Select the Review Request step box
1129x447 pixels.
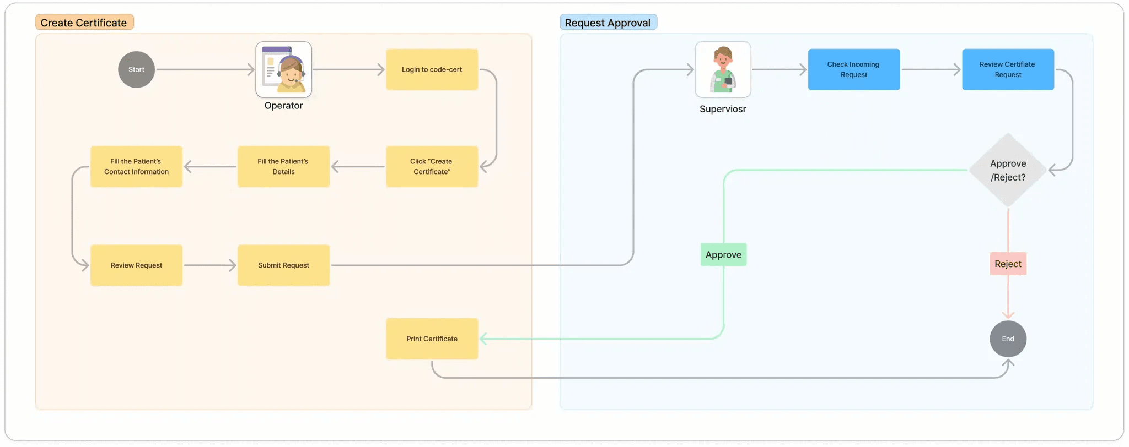(x=136, y=265)
